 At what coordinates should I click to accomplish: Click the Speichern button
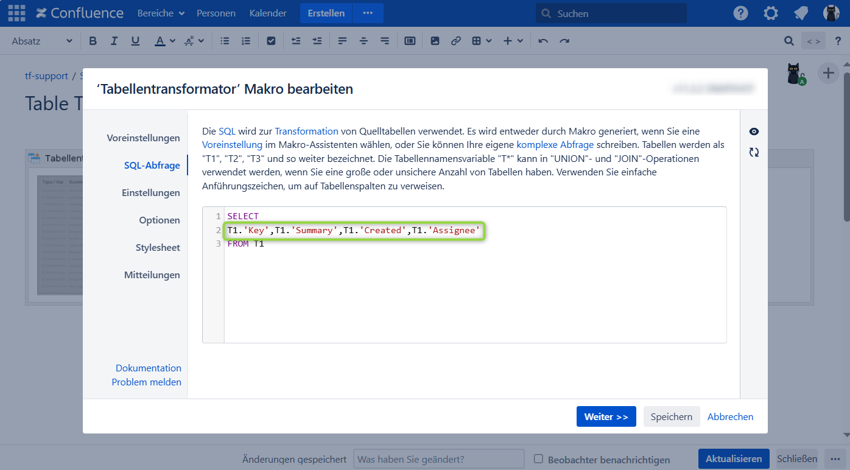(672, 416)
